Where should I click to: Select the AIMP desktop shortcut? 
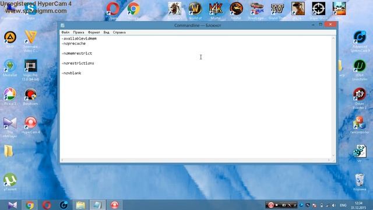[10, 39]
